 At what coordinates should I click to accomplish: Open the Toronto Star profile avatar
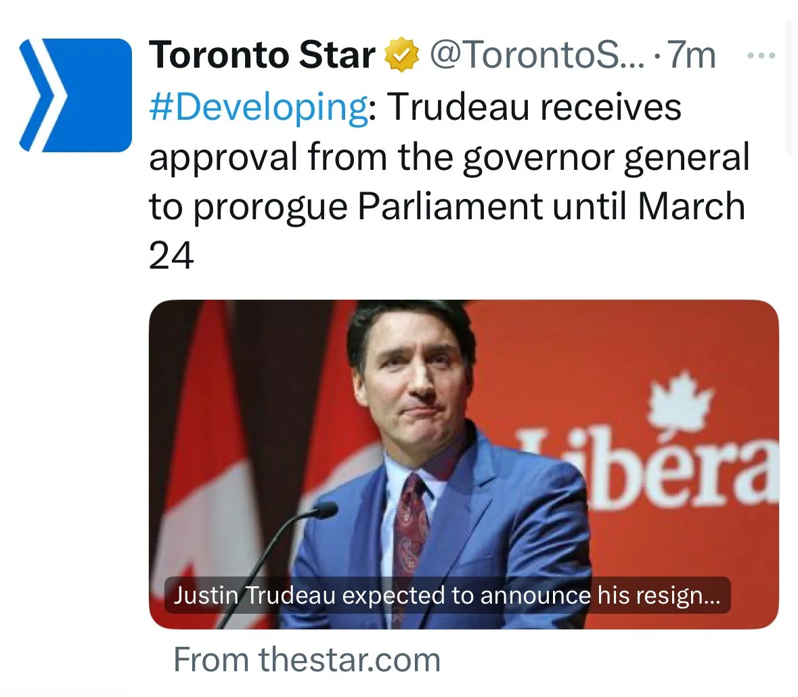[75, 94]
